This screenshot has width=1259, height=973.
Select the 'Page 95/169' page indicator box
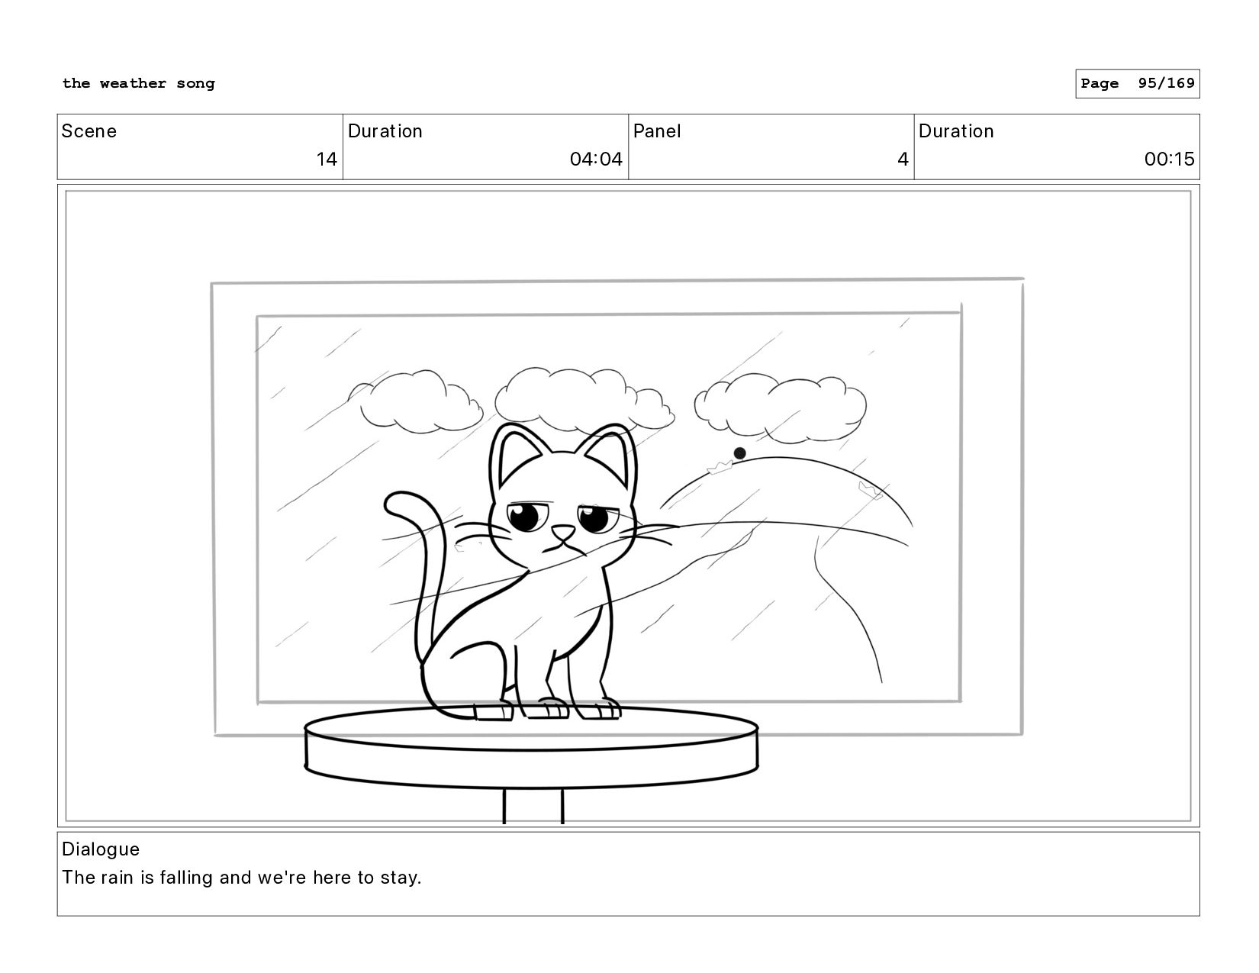tap(1137, 84)
